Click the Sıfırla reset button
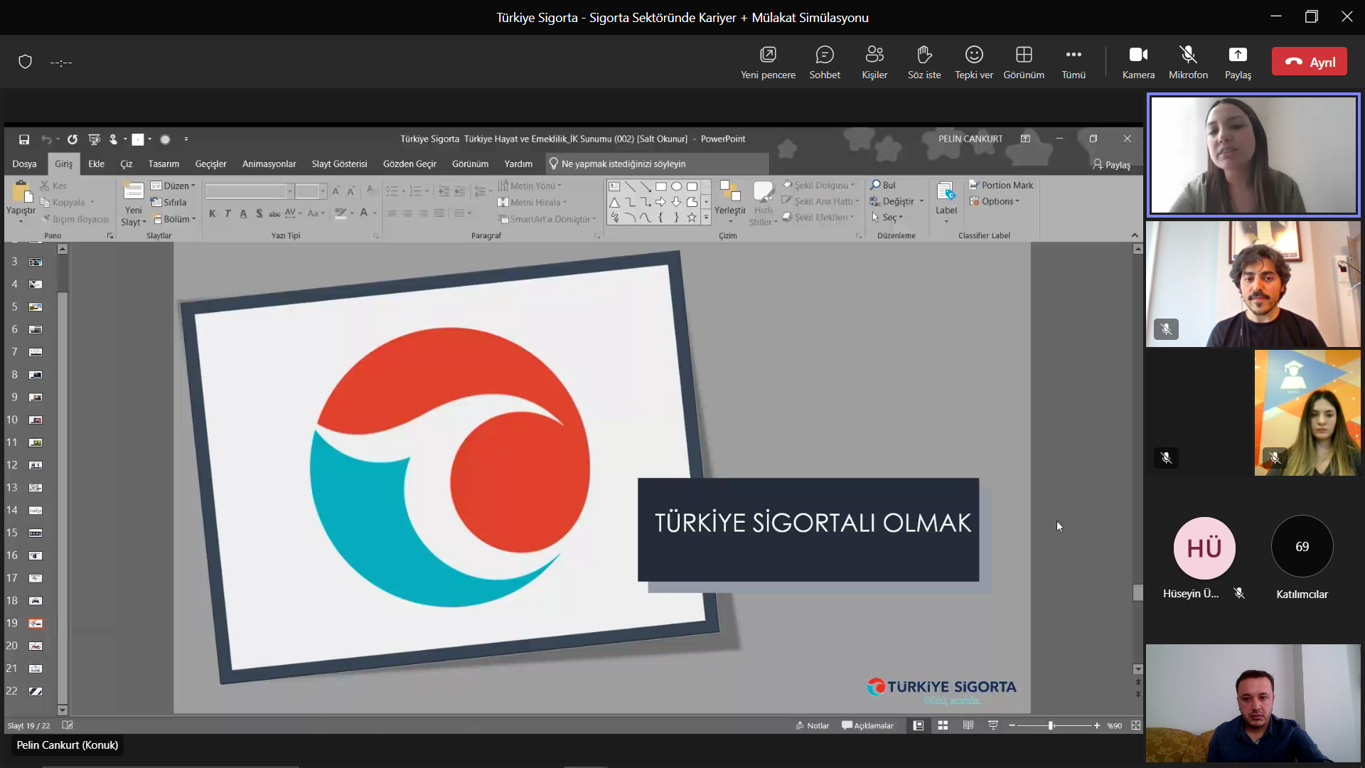Image resolution: width=1365 pixels, height=768 pixels. tap(169, 202)
